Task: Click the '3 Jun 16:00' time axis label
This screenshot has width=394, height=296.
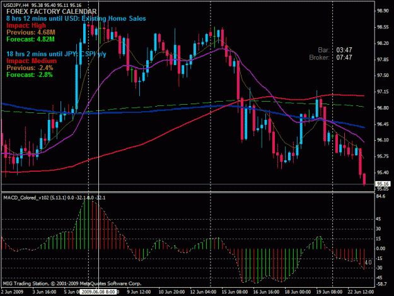Action: [44, 292]
